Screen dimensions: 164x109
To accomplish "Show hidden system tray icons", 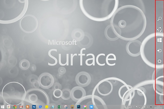I will (x=134, y=107).
